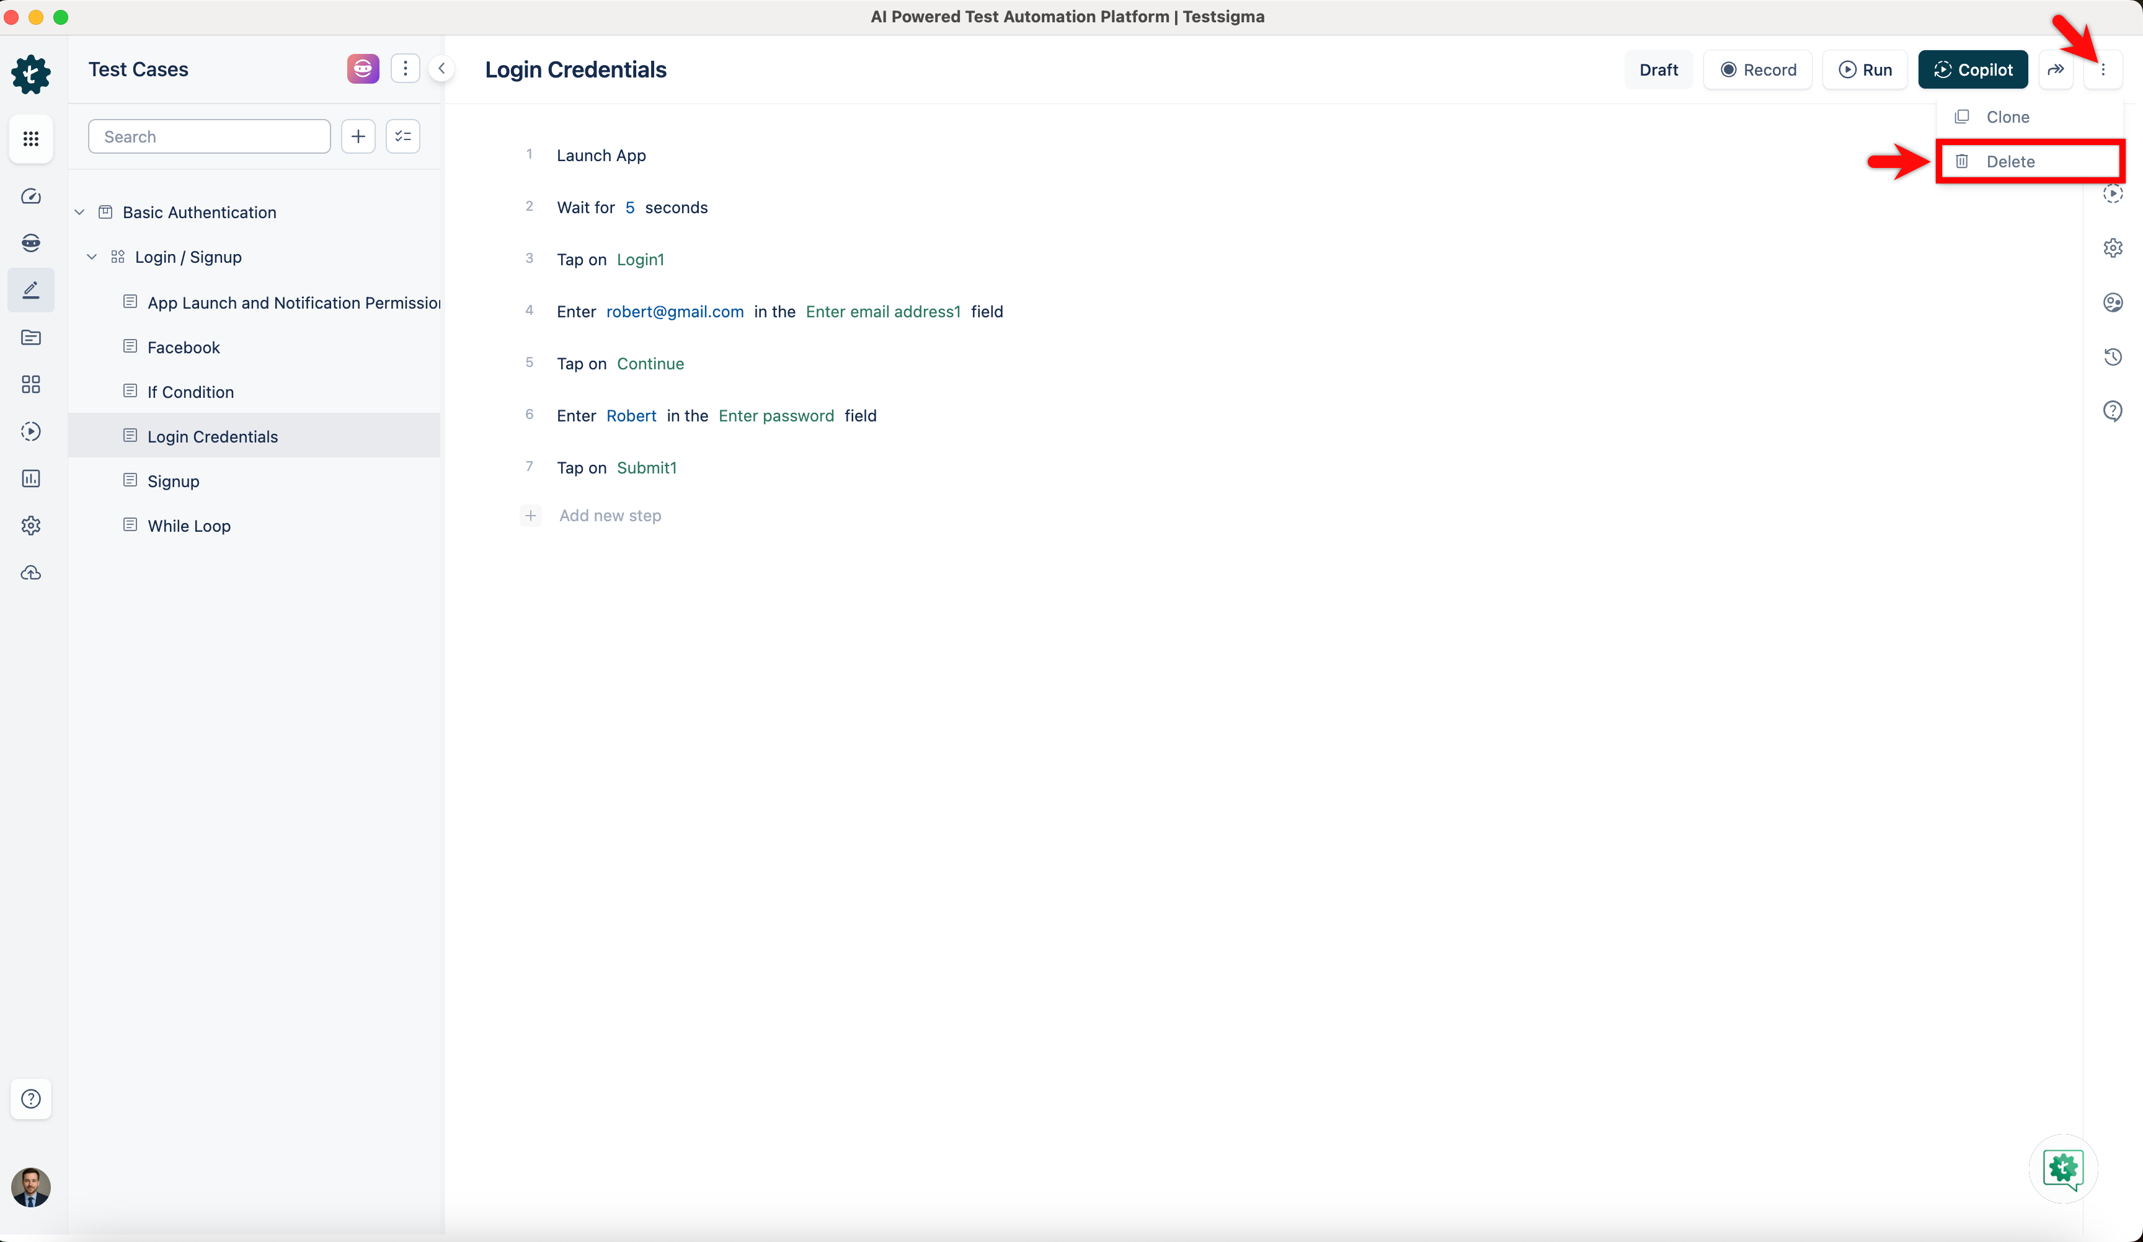Click the pink robot assistant icon
The image size is (2143, 1242).
point(363,69)
